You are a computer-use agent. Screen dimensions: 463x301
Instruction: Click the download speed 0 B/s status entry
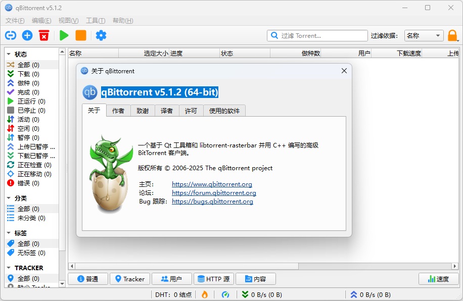coord(262,294)
